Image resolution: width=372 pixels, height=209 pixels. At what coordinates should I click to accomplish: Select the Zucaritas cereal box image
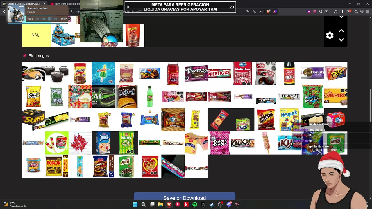[x=103, y=143]
